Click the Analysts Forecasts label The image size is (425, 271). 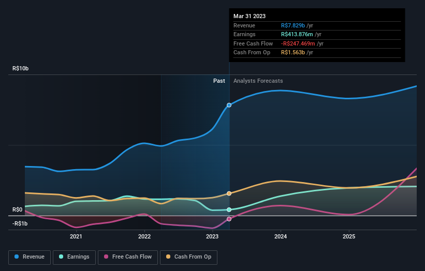[x=258, y=81]
